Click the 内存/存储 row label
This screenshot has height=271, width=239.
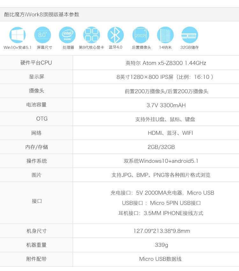tap(37, 147)
